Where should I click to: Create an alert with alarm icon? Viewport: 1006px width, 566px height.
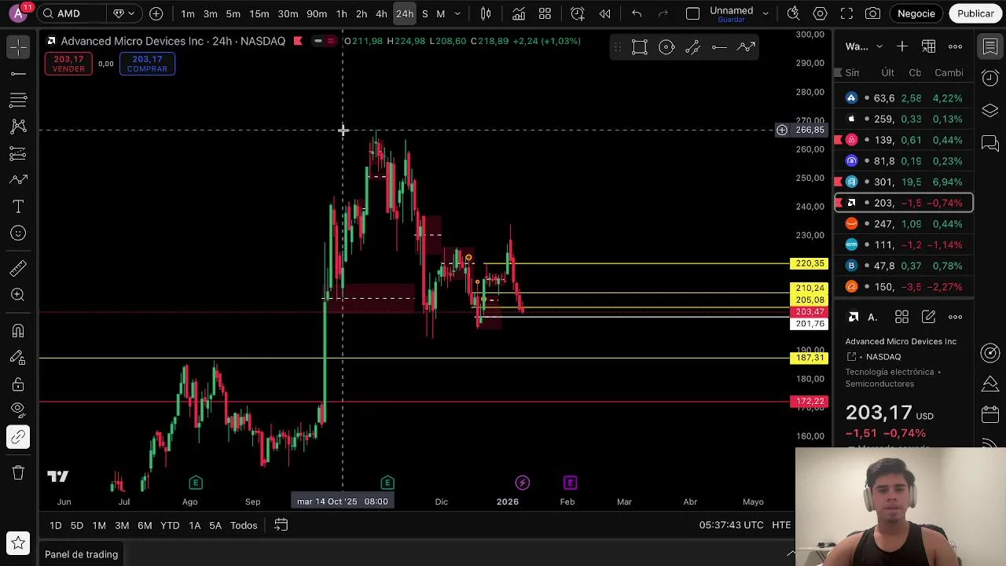click(578, 13)
